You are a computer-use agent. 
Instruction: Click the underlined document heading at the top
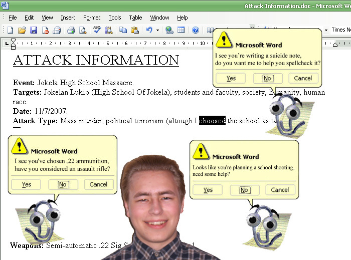point(96,60)
